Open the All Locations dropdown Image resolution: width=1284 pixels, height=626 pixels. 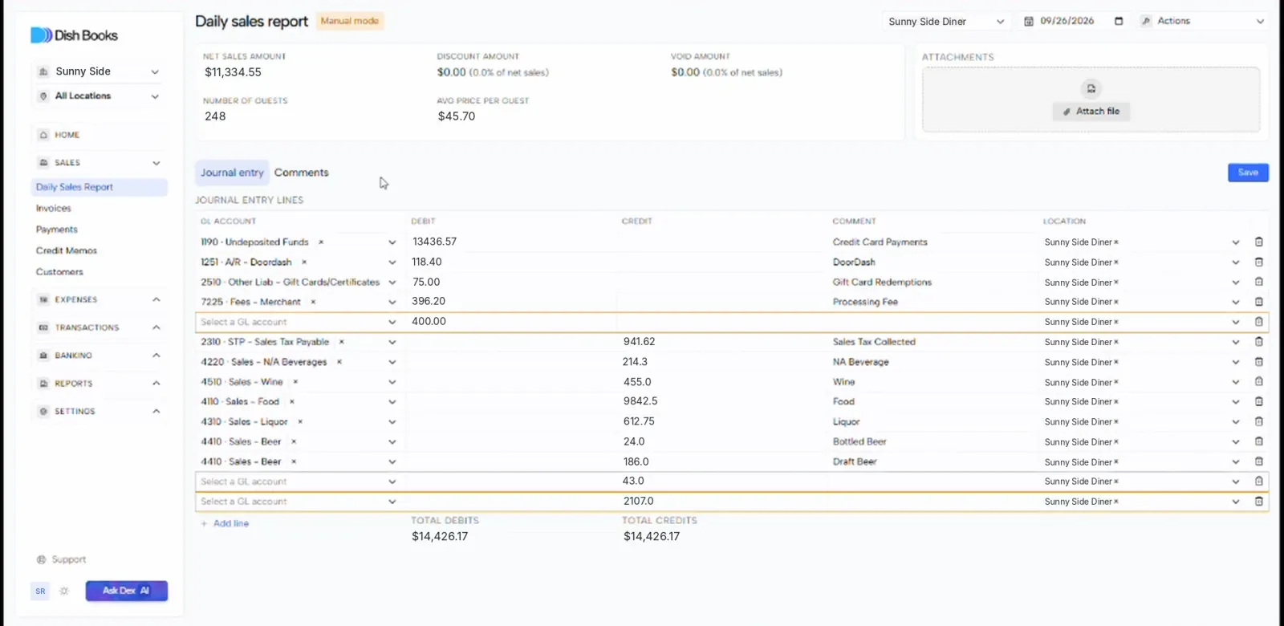click(x=99, y=96)
